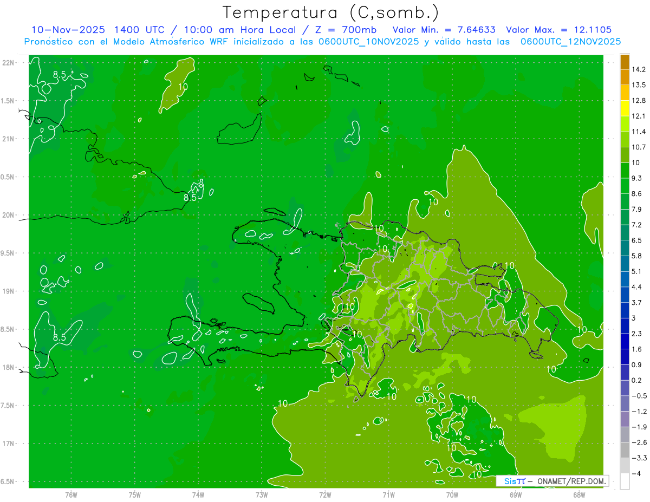Image resolution: width=650 pixels, height=502 pixels.
Task: Click the colorbar label "11.4"
Action: (x=640, y=132)
